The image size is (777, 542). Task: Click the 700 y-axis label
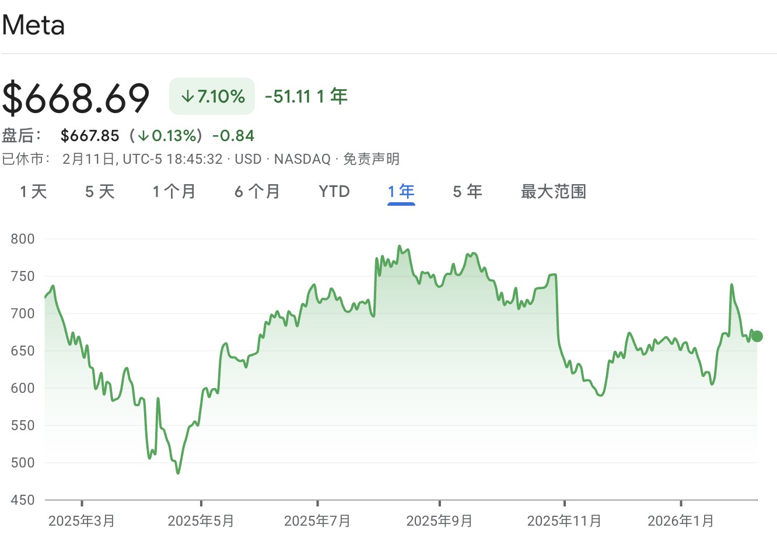[x=23, y=314]
